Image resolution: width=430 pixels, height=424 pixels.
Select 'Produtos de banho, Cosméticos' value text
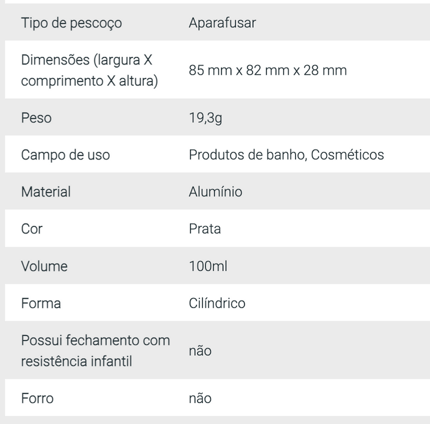(x=286, y=155)
